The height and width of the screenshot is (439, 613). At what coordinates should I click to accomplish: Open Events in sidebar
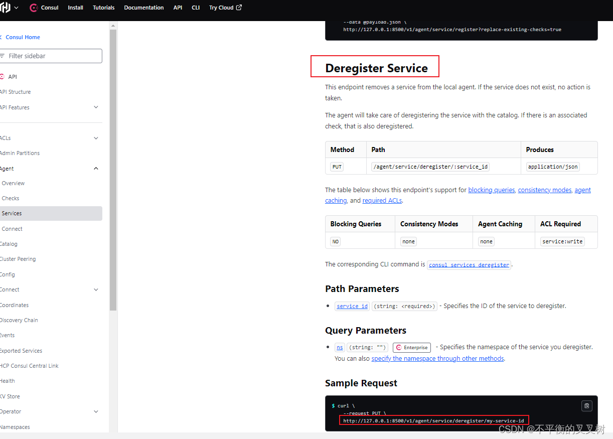8,335
